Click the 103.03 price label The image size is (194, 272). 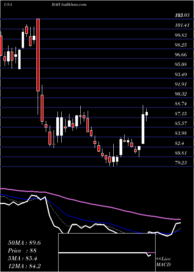coord(182,15)
